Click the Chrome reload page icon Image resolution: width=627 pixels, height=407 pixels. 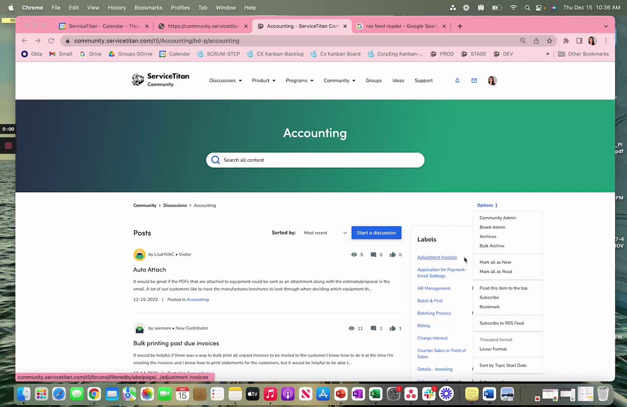click(x=51, y=41)
